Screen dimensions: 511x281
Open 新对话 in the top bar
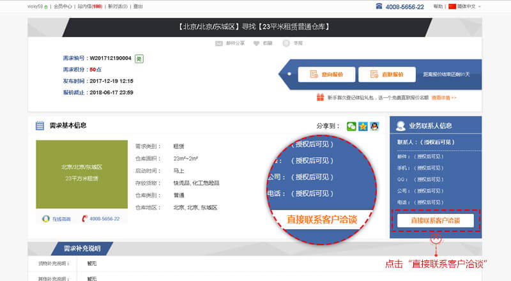(x=118, y=6)
